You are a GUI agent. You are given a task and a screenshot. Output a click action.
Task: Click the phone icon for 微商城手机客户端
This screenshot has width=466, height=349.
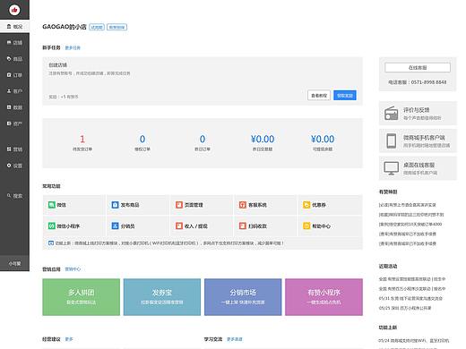pos(392,140)
